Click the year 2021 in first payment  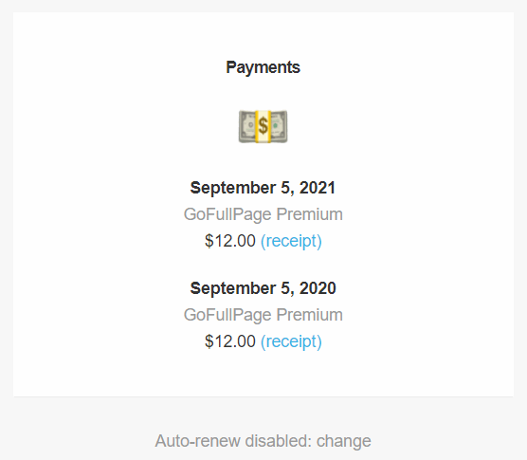pos(318,188)
